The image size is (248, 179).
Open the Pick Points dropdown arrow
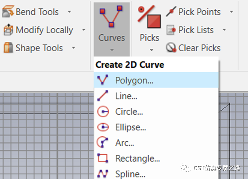(x=231, y=12)
